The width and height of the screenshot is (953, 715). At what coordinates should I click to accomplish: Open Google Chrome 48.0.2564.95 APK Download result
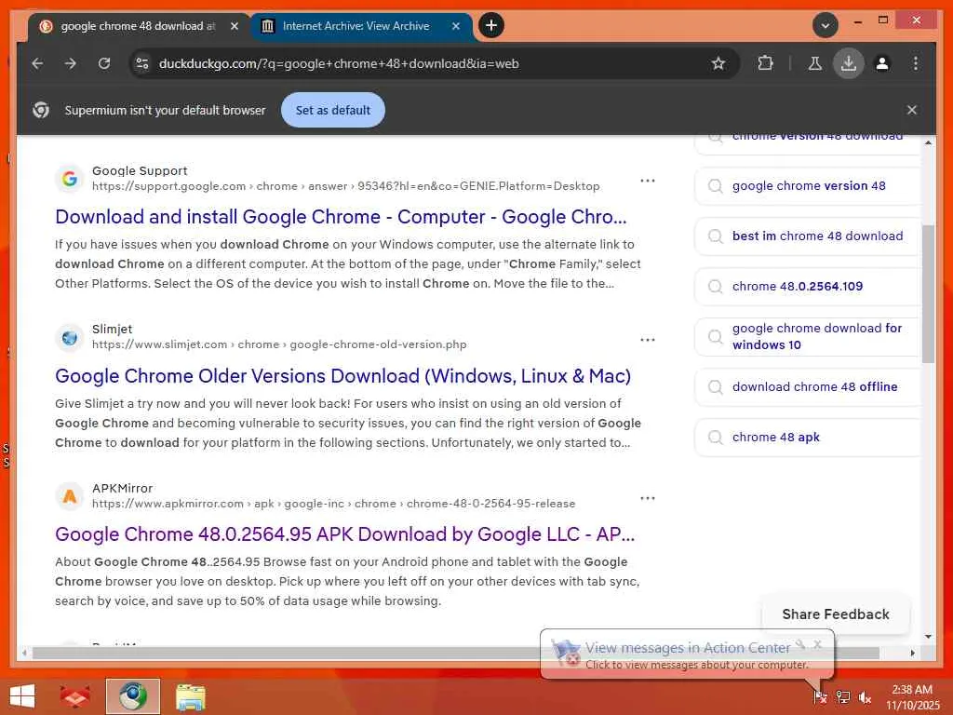344,533
